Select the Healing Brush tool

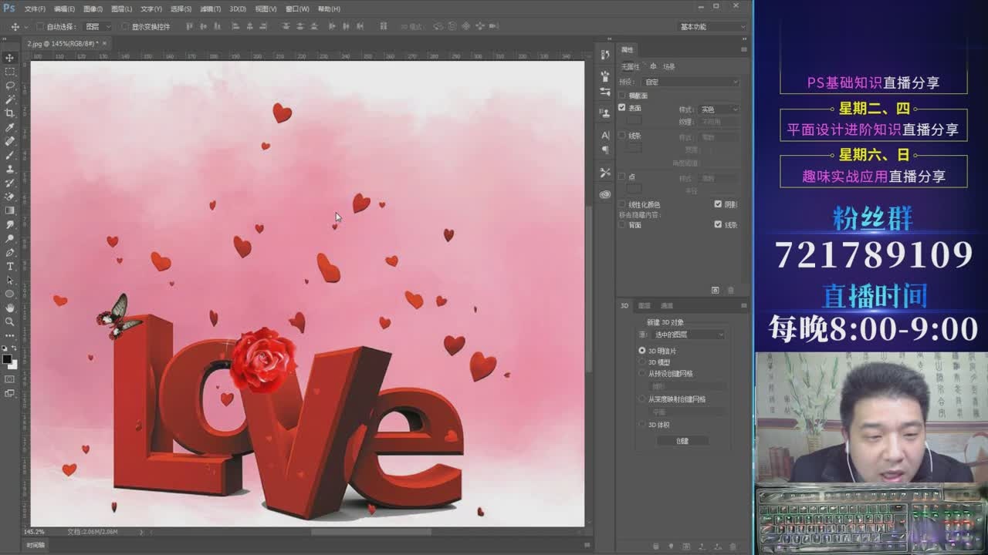[x=10, y=141]
